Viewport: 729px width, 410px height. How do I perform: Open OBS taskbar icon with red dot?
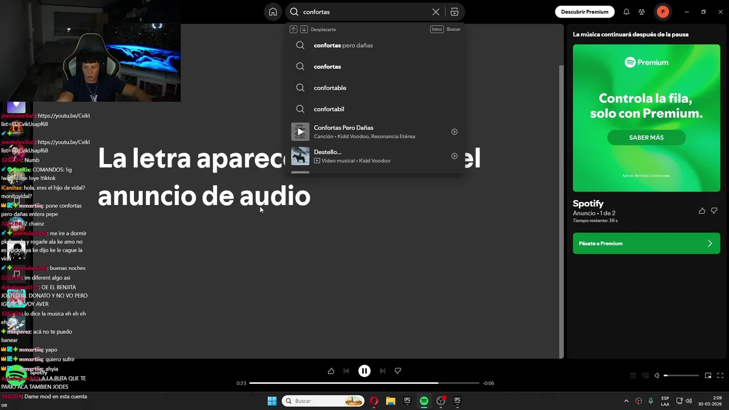coord(441,401)
